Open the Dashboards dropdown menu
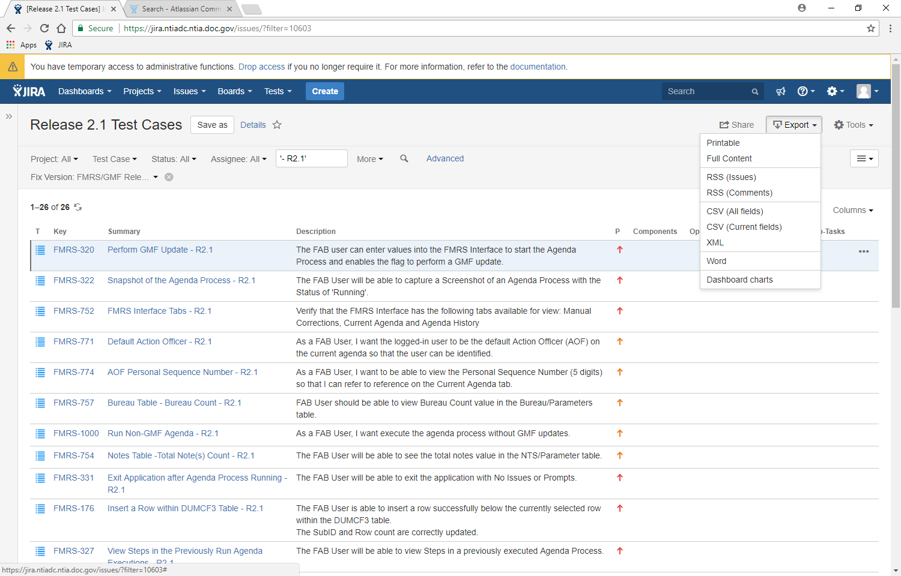 point(85,91)
